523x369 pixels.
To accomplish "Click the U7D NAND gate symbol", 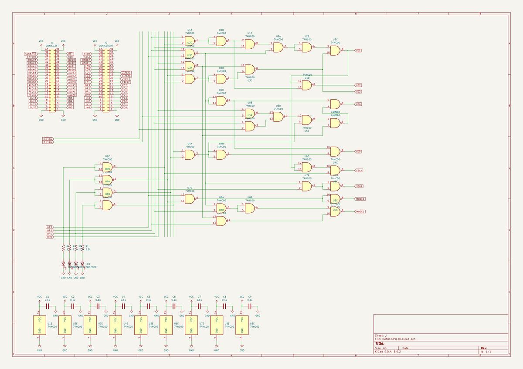I will pyautogui.click(x=190, y=198).
